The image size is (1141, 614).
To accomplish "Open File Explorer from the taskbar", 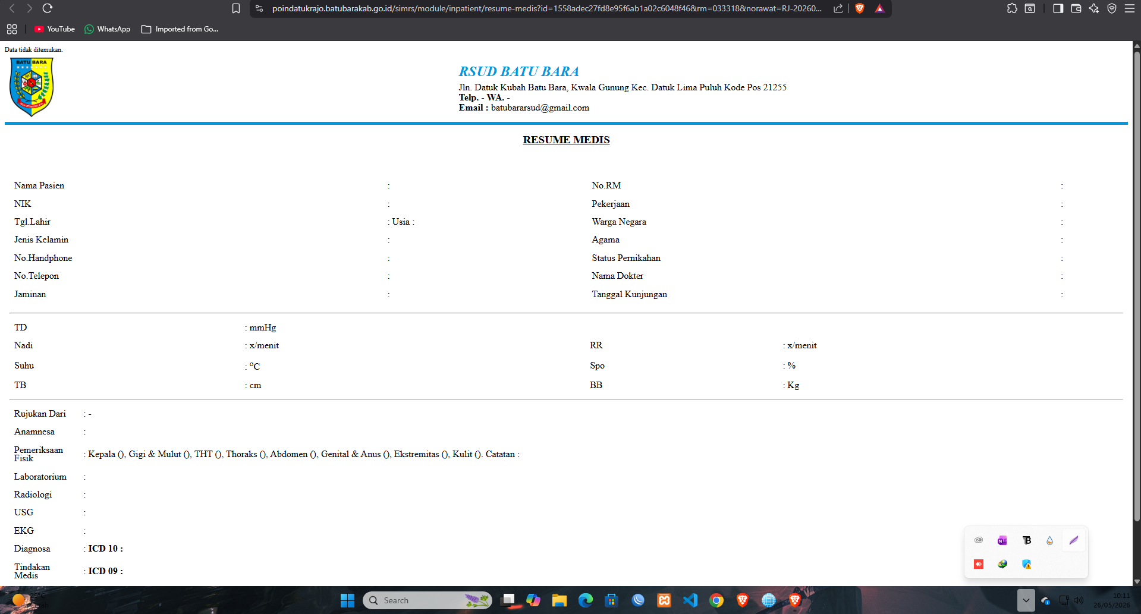I will point(559,600).
